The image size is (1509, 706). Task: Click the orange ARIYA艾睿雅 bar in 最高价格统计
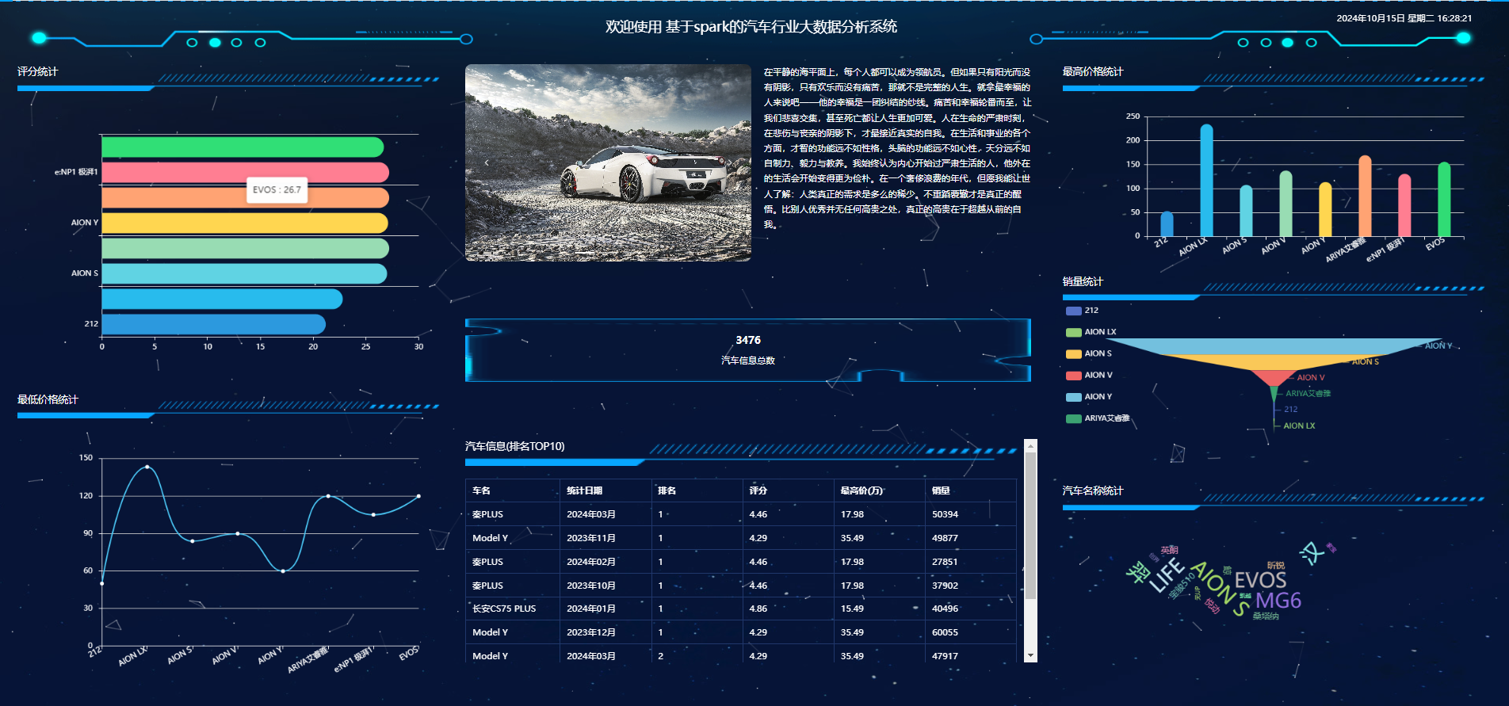point(1365,197)
